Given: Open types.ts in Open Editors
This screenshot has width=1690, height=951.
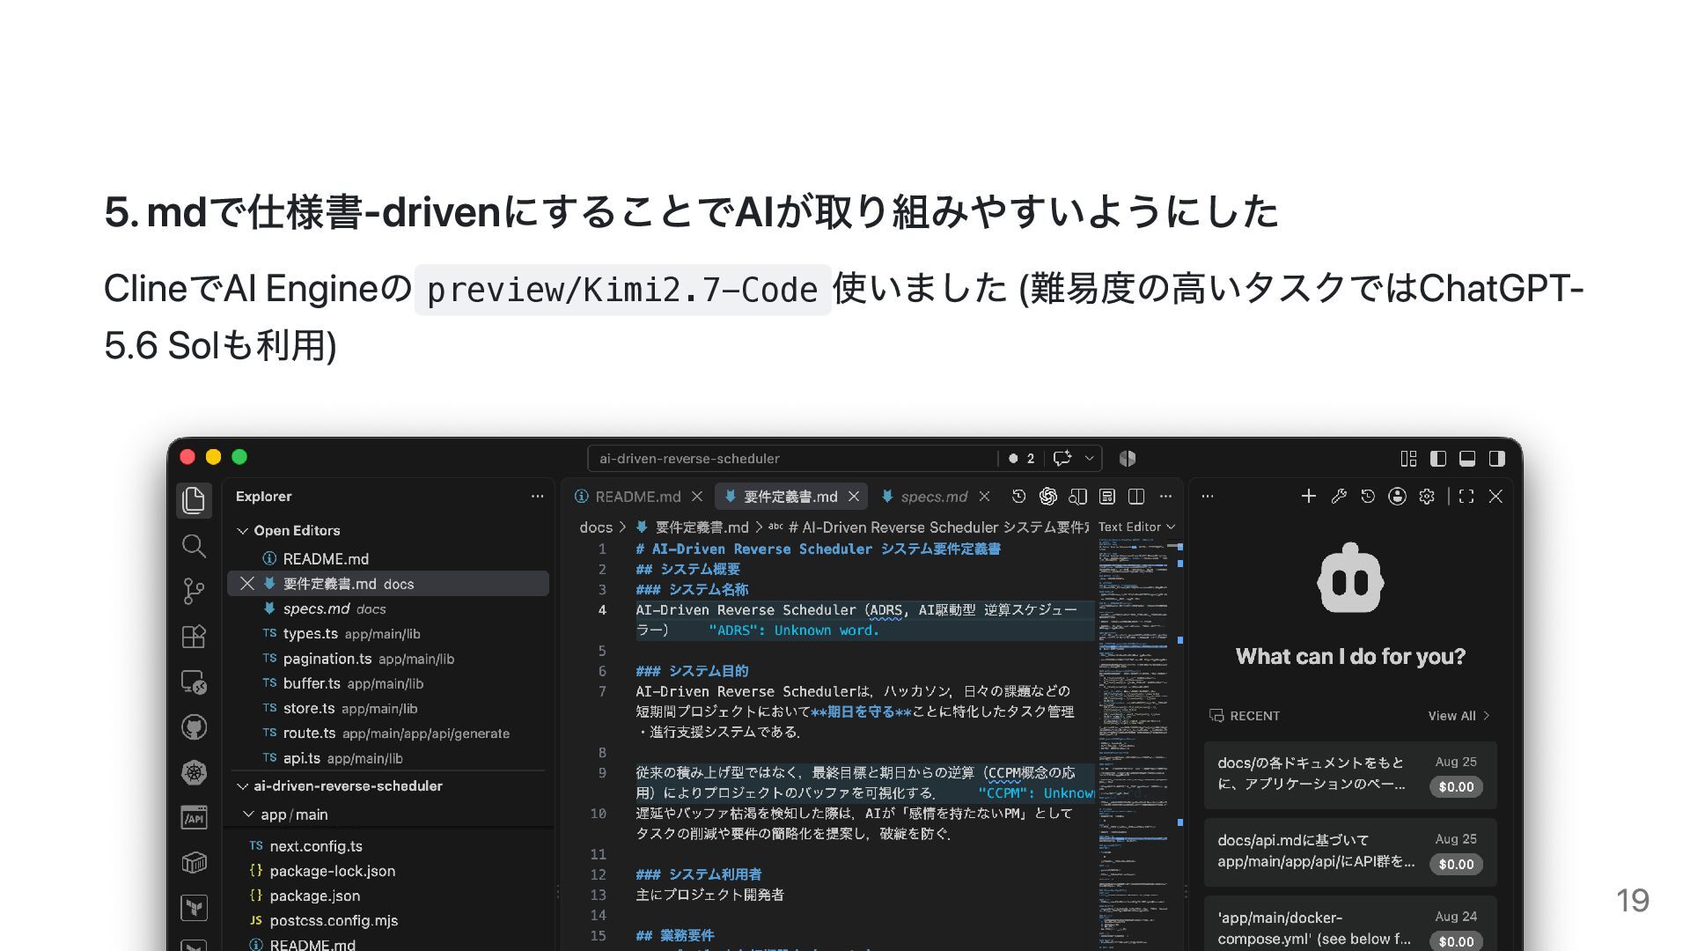Looking at the screenshot, I should 388,634.
